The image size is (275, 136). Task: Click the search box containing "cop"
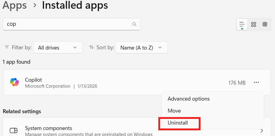pyautogui.click(x=68, y=24)
